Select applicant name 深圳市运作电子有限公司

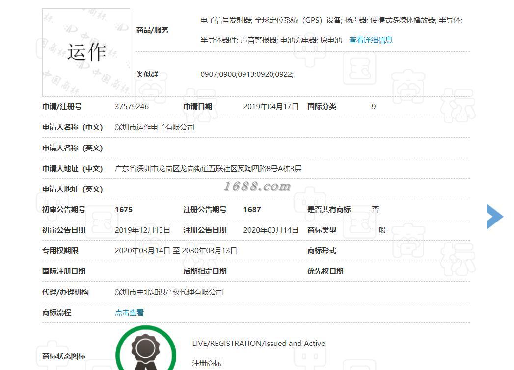click(x=155, y=127)
